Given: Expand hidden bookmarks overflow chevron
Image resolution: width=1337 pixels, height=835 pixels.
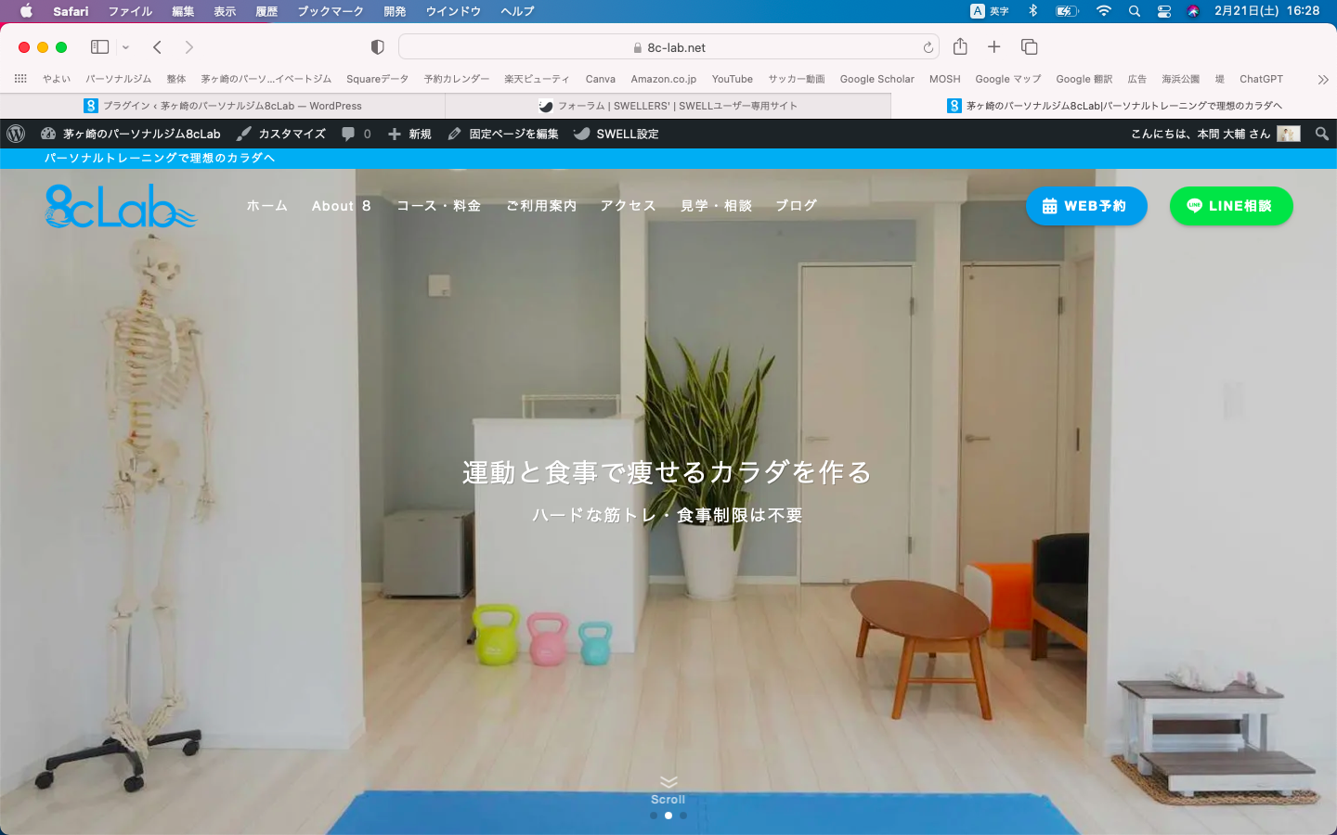Looking at the screenshot, I should pyautogui.click(x=1322, y=80).
